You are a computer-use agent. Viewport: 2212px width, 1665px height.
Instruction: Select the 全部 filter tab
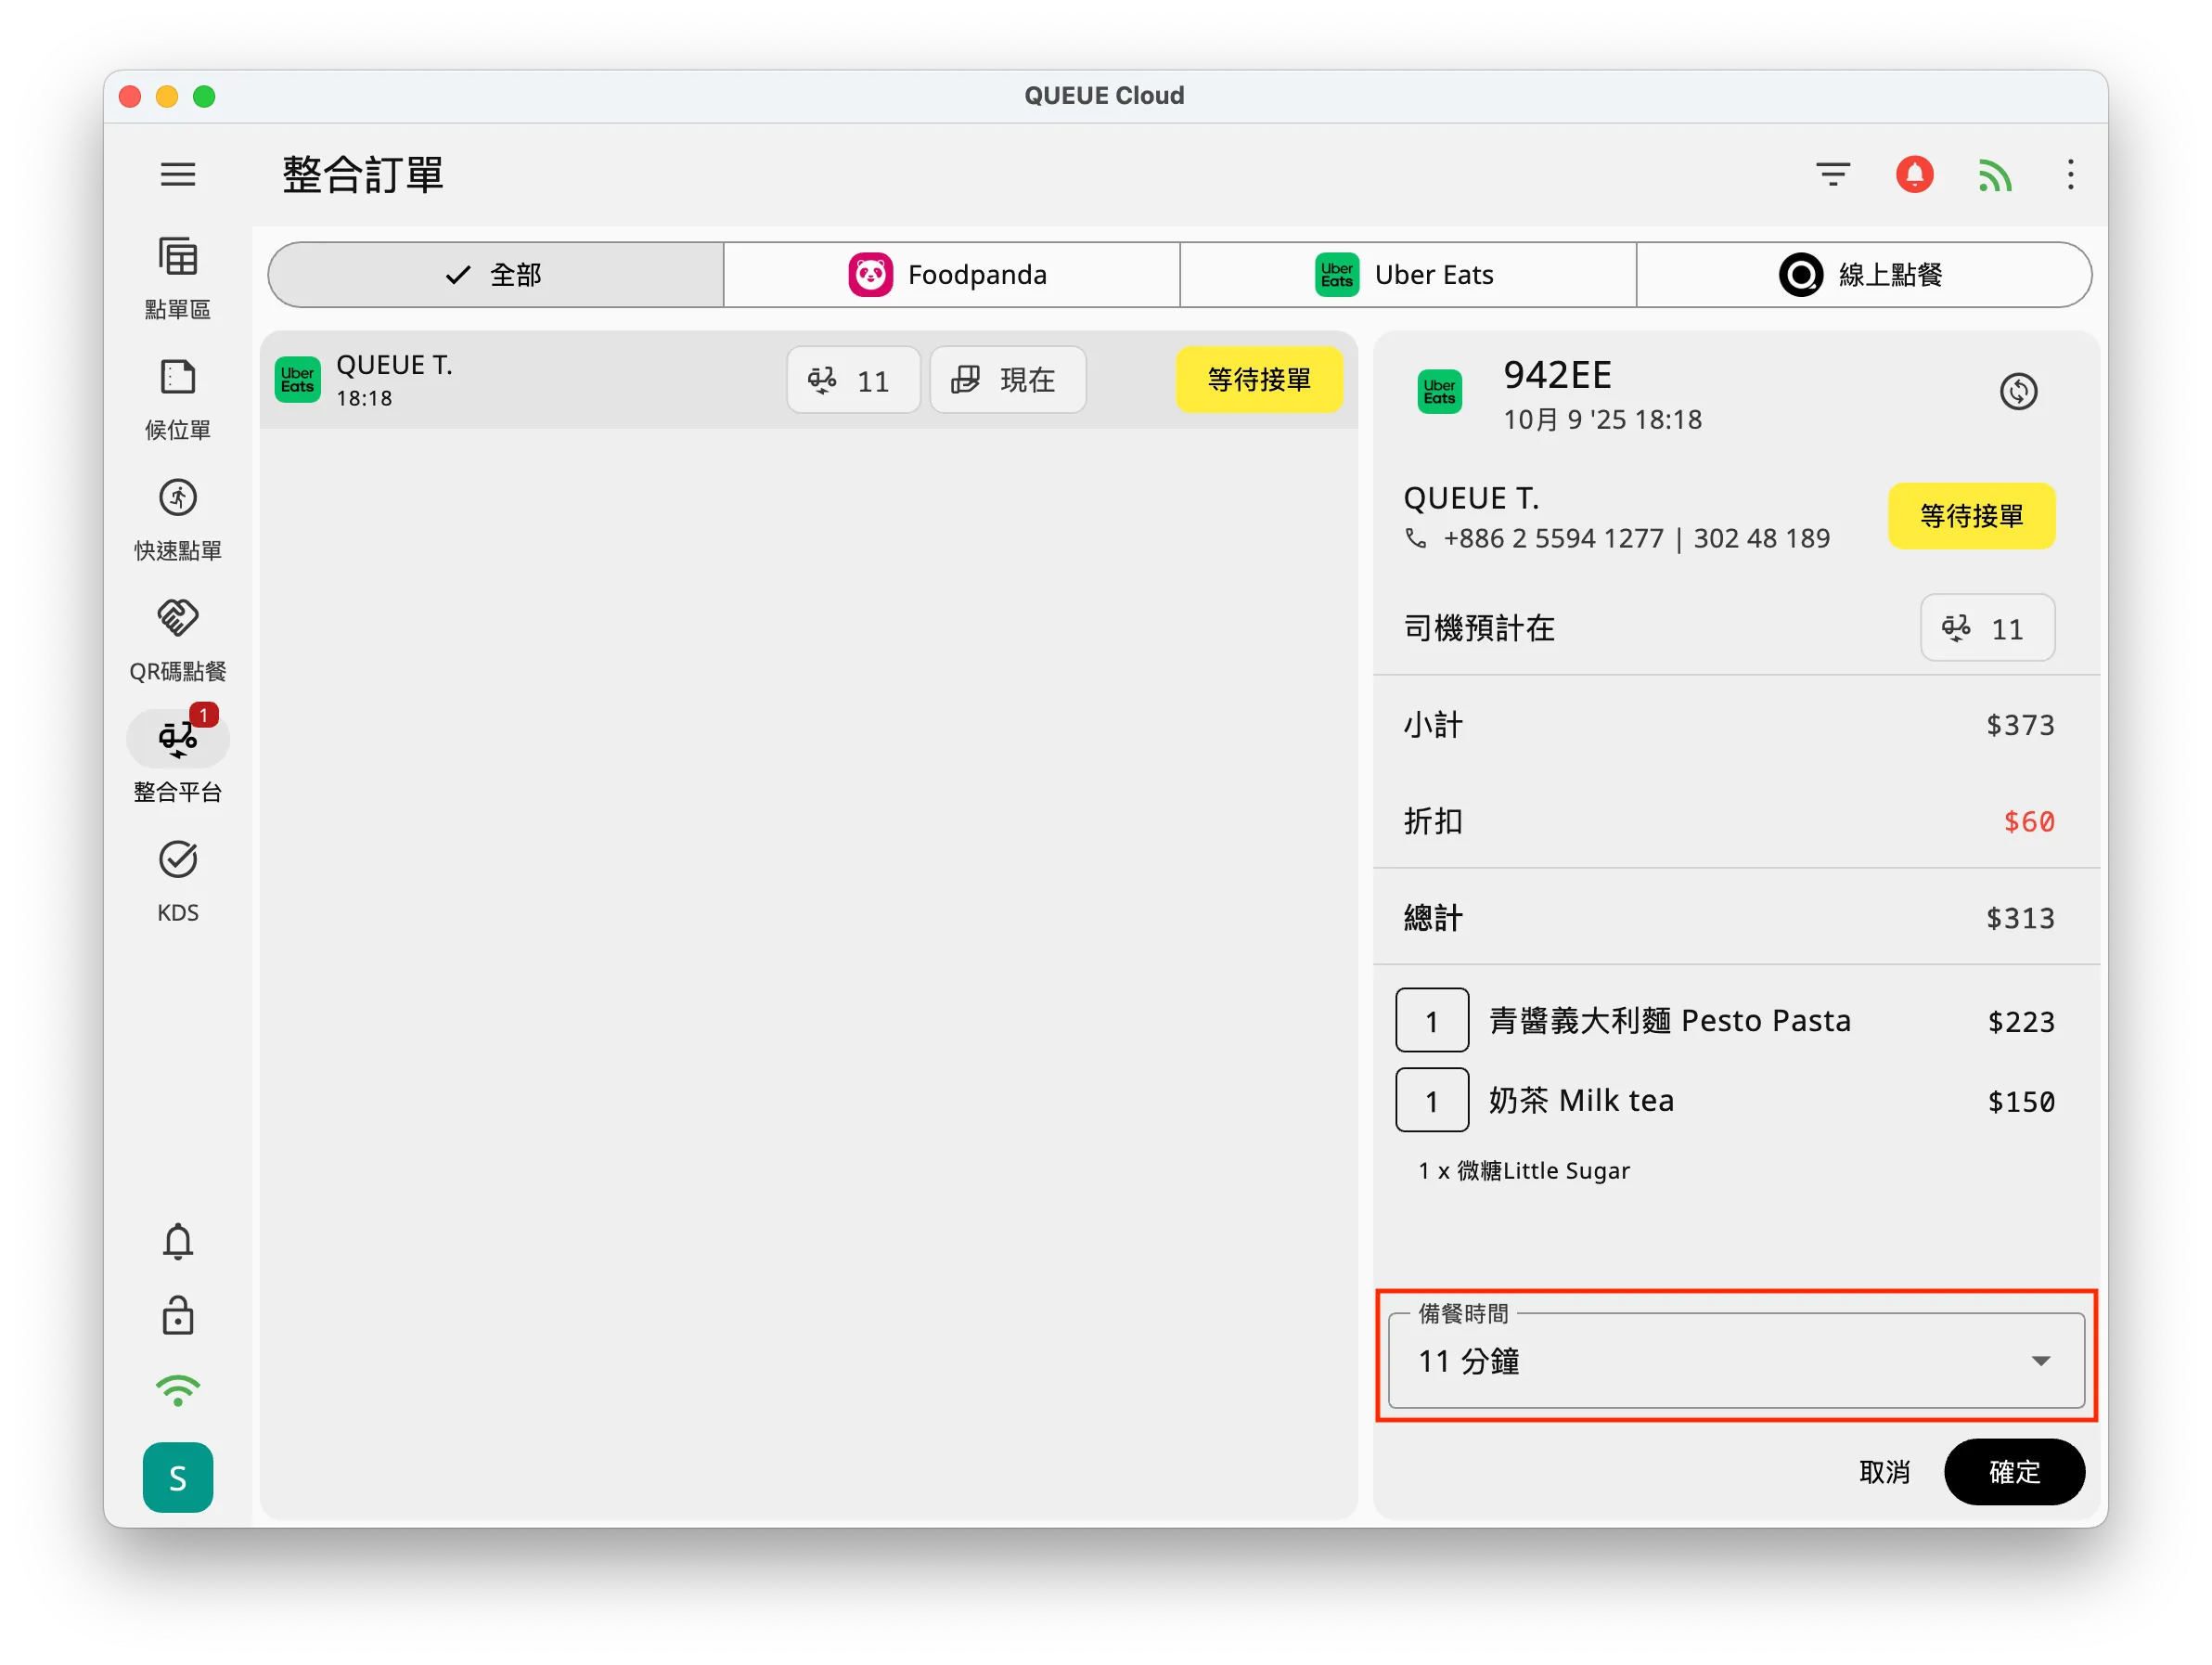(496, 275)
